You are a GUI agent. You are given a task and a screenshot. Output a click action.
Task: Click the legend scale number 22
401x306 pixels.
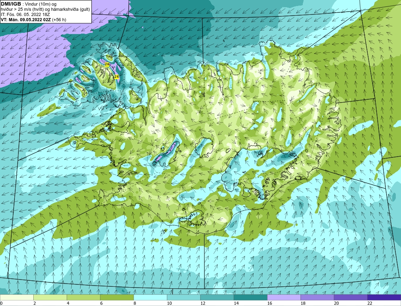point(370,303)
